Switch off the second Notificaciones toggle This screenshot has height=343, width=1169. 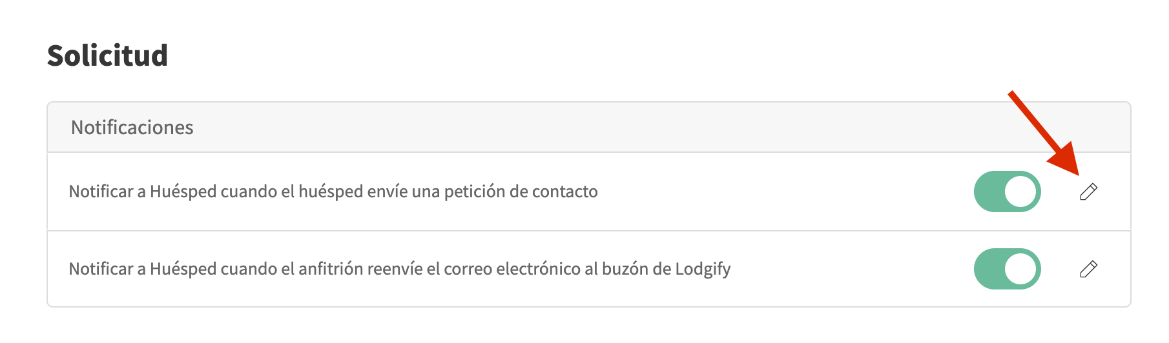(x=1007, y=269)
